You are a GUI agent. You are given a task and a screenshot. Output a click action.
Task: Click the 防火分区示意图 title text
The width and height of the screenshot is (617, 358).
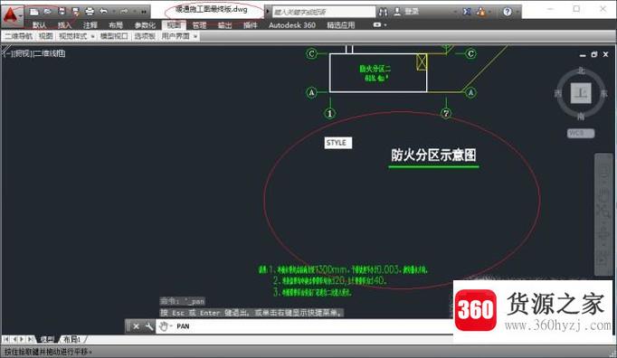coord(433,155)
